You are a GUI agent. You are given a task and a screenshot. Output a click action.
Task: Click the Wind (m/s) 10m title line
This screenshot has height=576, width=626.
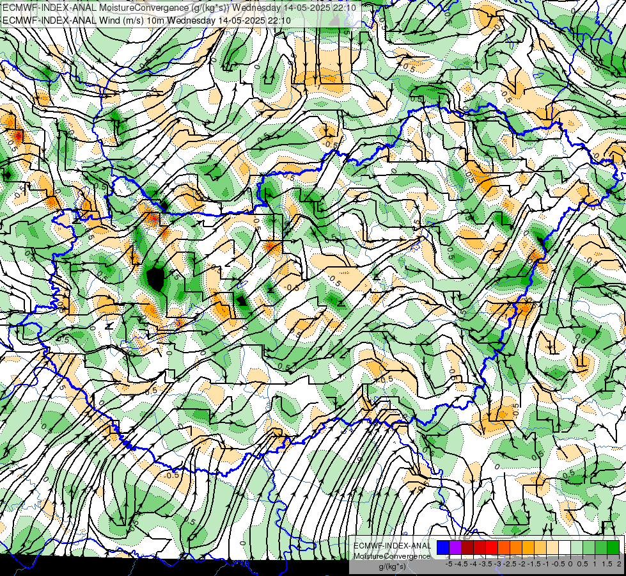[x=146, y=20]
